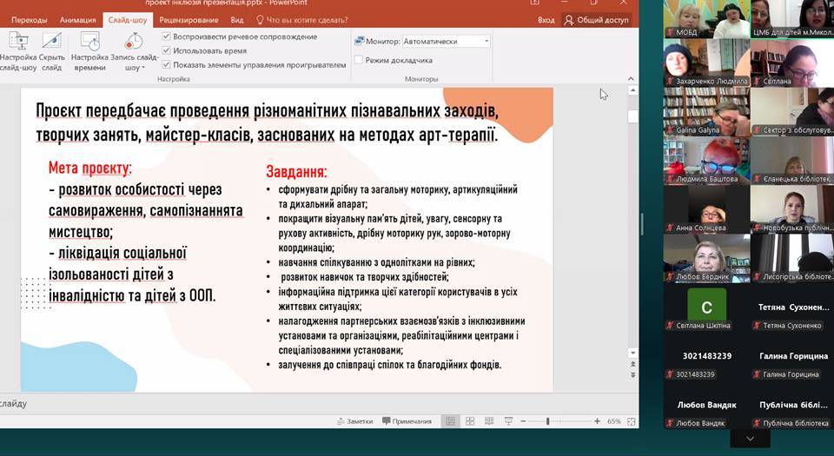Click the Что вы хотите сделать search field
The width and height of the screenshot is (834, 456).
[x=301, y=19]
